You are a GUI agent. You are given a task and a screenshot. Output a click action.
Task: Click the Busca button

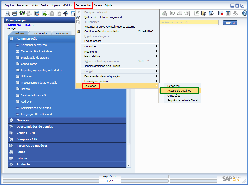tap(230, 23)
